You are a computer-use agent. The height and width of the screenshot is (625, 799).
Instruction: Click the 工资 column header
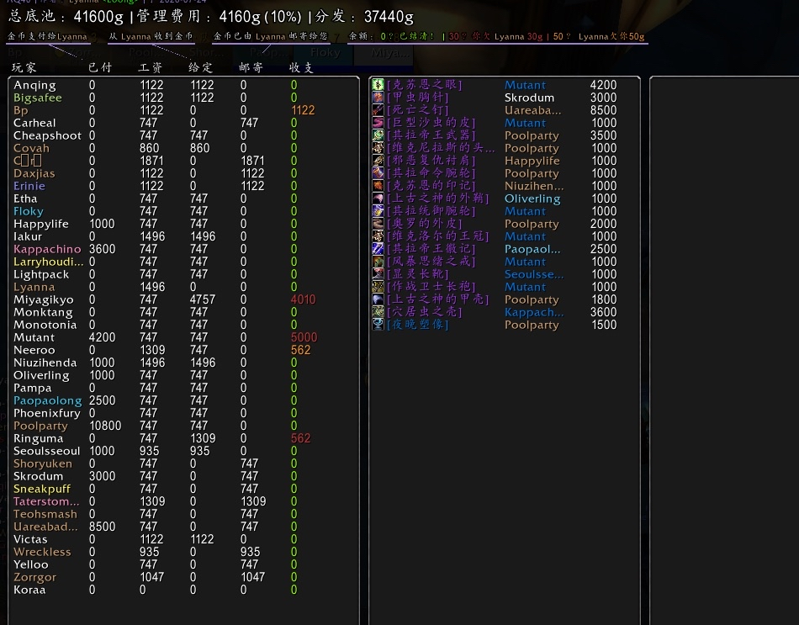[151, 68]
